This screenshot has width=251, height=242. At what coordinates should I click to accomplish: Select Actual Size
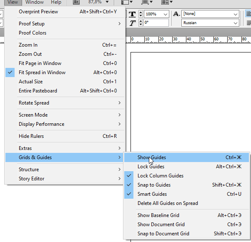point(65,82)
